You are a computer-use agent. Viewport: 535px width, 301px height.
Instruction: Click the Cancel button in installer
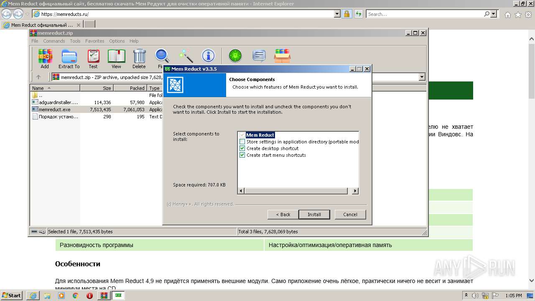(x=350, y=214)
